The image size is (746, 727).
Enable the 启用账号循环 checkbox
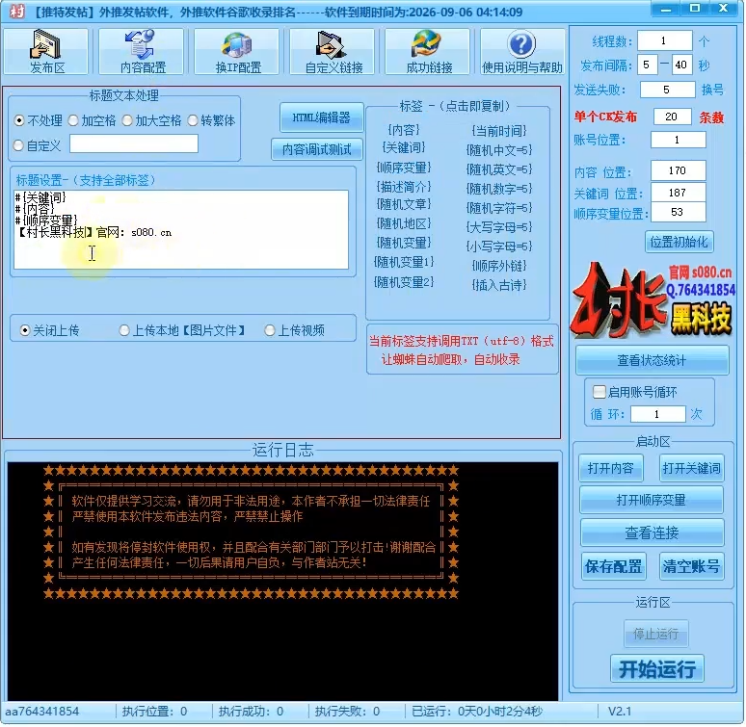click(634, 392)
